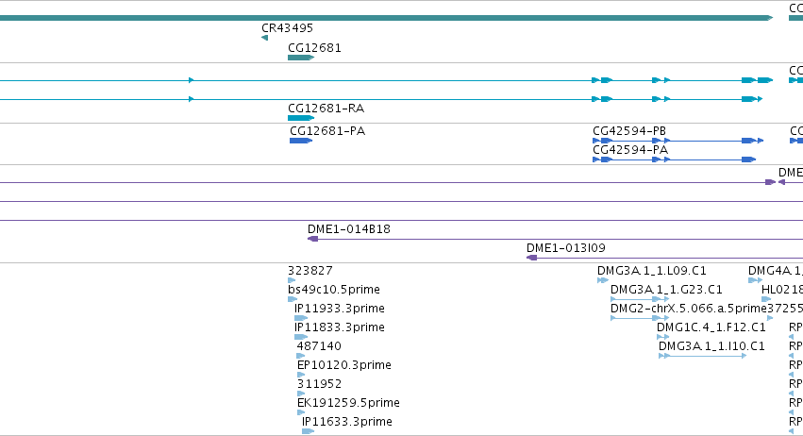The image size is (803, 436).
Task: Click the DMG1C.4_1.F12.C1 light-blue glyph
Action: (662, 337)
